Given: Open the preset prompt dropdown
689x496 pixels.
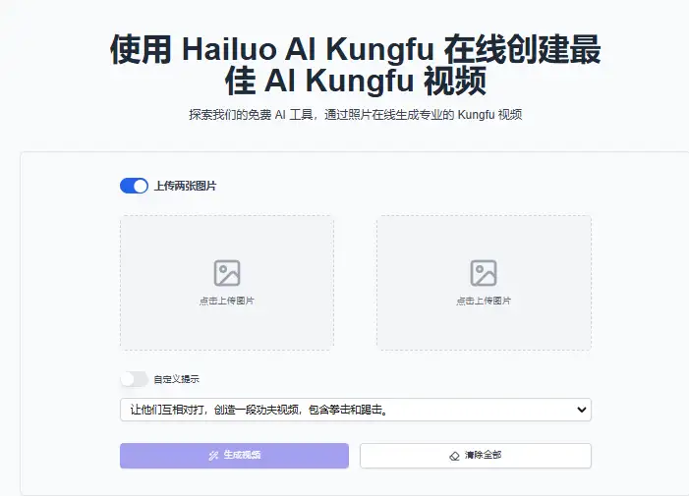Looking at the screenshot, I should (x=356, y=410).
